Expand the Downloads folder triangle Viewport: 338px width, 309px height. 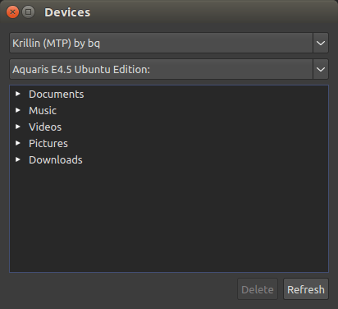pyautogui.click(x=18, y=159)
